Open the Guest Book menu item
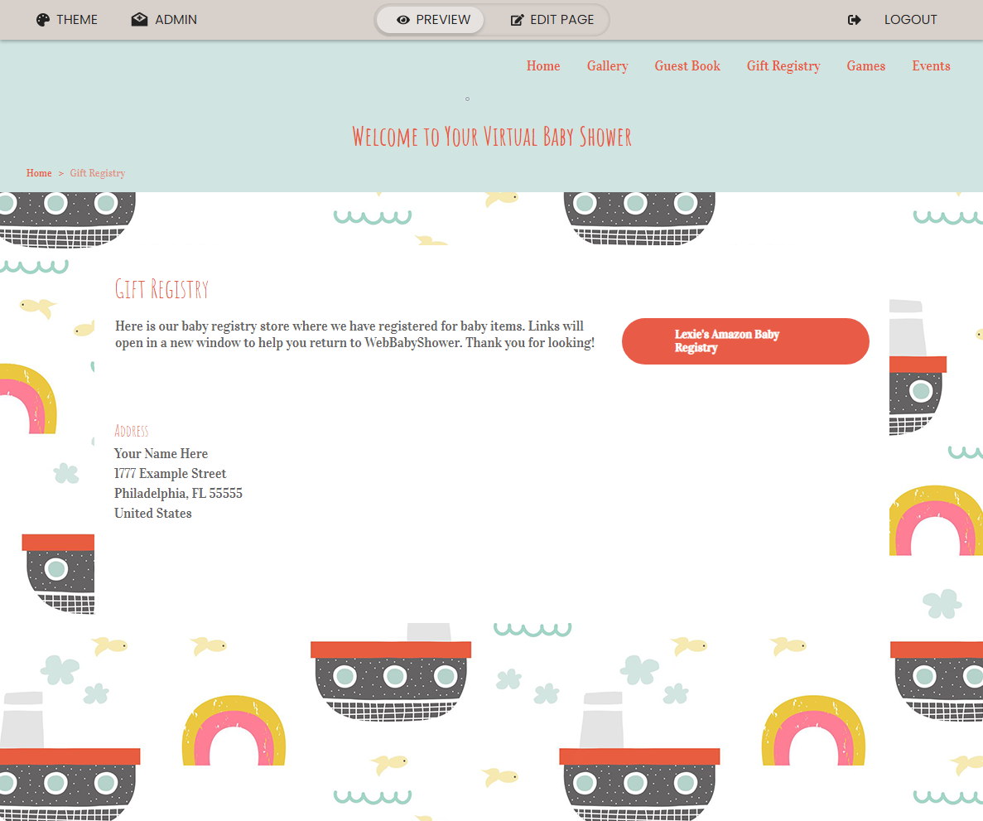Viewport: 983px width, 821px height. click(x=687, y=65)
